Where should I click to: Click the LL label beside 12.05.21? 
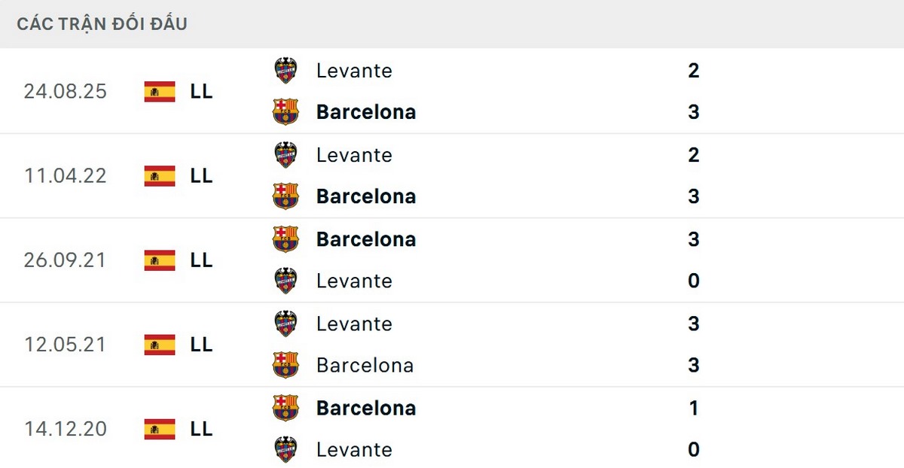click(202, 345)
